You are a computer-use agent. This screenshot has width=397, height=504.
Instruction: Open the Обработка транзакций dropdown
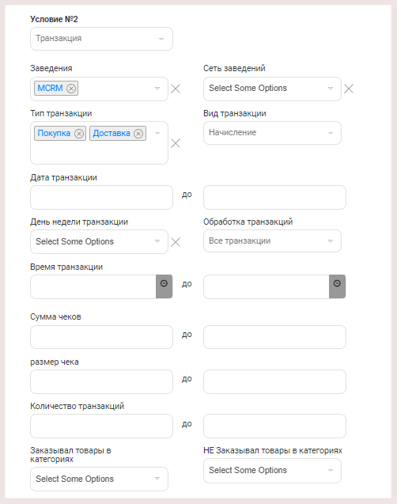(x=272, y=241)
